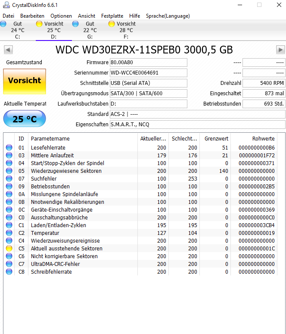Select the status orb for Lesefehlerrate

[x=9, y=147]
